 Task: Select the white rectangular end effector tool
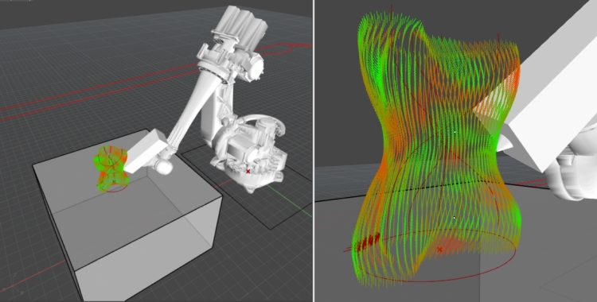pyautogui.click(x=146, y=151)
